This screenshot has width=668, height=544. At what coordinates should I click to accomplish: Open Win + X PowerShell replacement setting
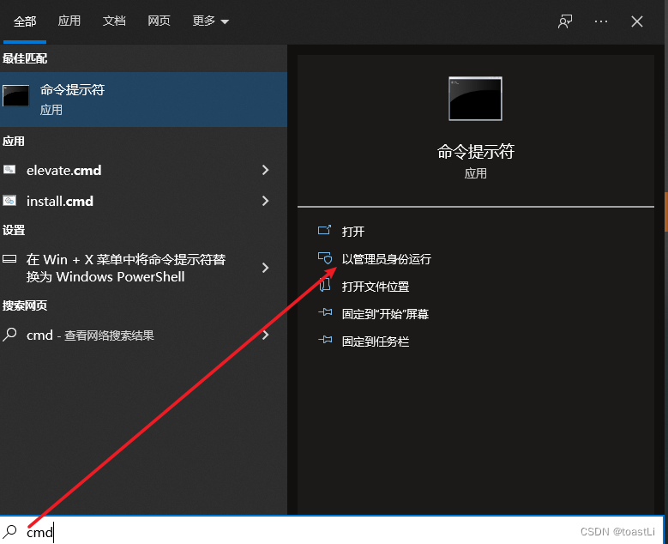[x=143, y=268]
